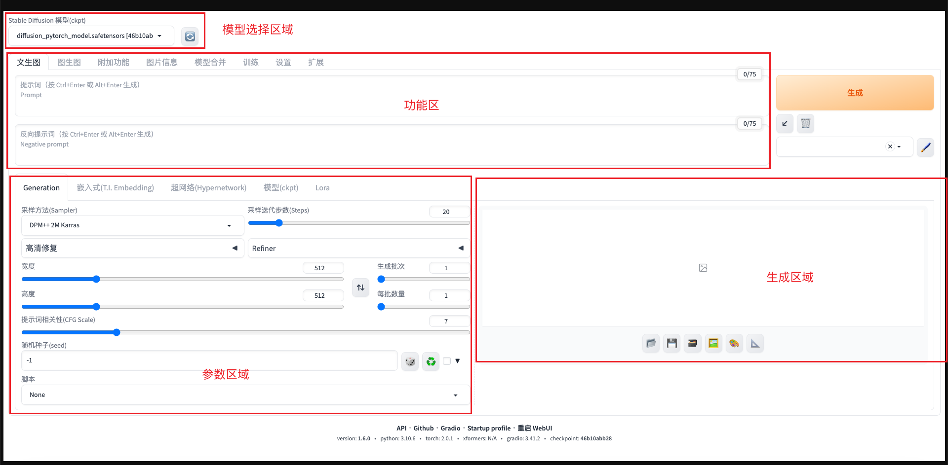
Task: Clear selected styles with the X icon
Action: click(x=890, y=146)
